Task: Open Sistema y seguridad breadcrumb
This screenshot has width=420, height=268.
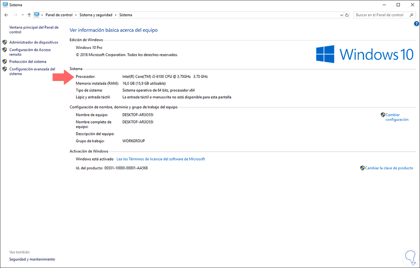Action: pyautogui.click(x=95, y=15)
